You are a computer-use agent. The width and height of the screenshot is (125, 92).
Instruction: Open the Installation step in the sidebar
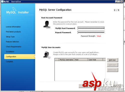coord(10,52)
